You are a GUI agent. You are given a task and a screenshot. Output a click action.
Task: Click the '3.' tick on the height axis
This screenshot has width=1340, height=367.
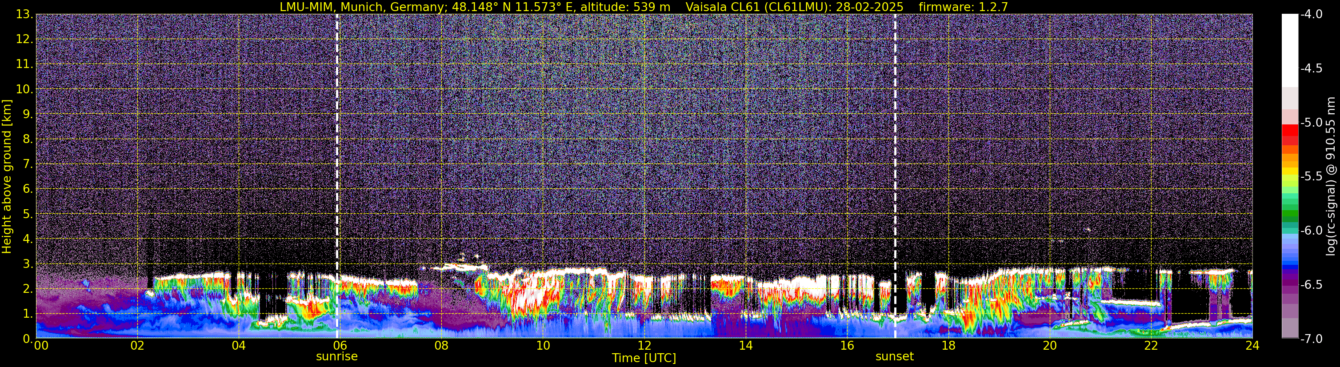click(x=28, y=264)
